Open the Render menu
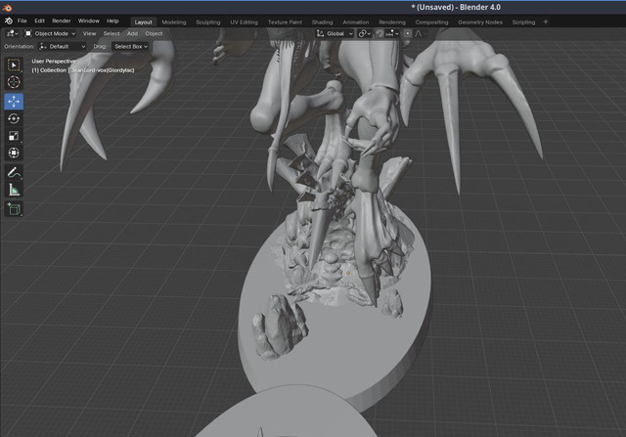 tap(61, 21)
